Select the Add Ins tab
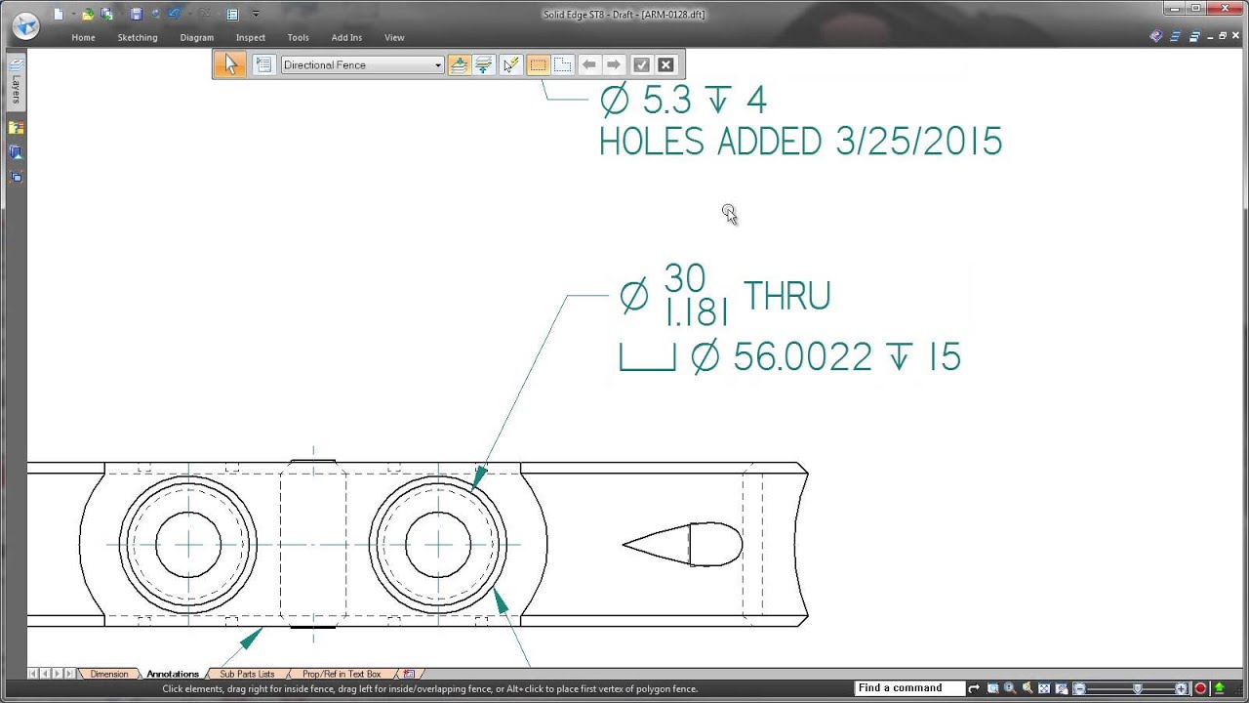Image resolution: width=1249 pixels, height=703 pixels. point(346,37)
